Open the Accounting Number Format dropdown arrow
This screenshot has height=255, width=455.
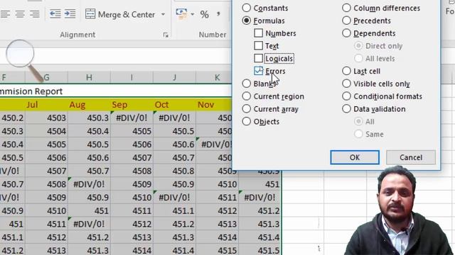[193, 14]
